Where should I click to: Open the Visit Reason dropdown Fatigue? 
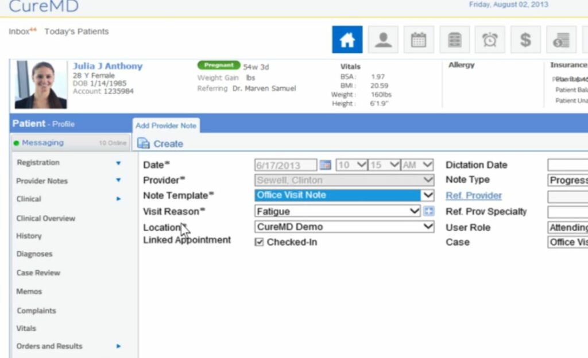(x=337, y=211)
